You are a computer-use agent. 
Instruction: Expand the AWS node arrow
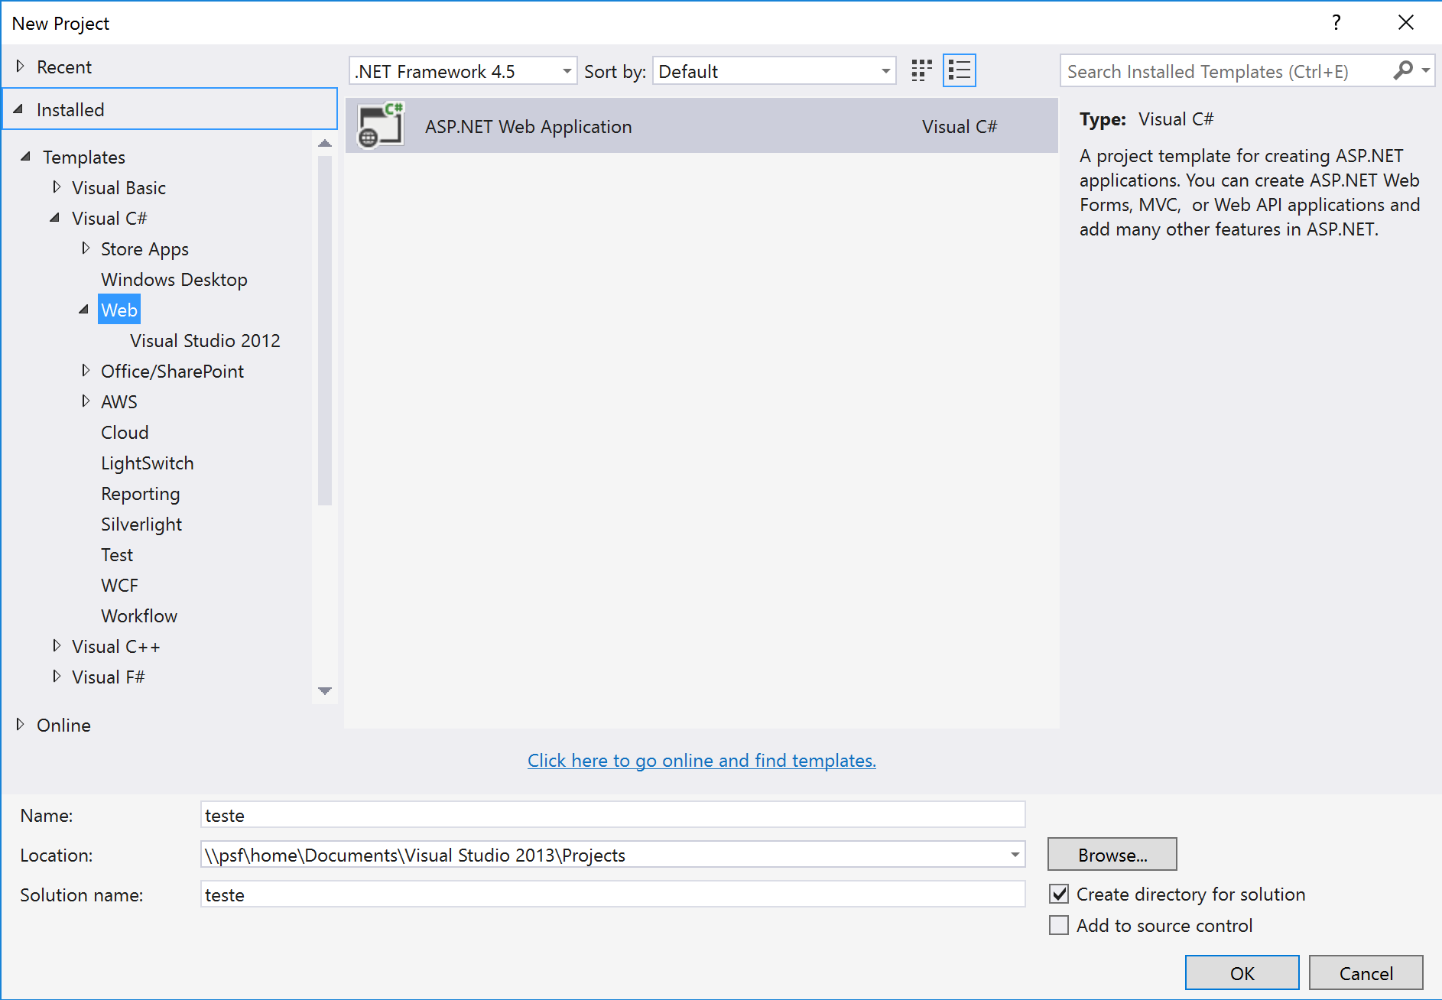(85, 401)
